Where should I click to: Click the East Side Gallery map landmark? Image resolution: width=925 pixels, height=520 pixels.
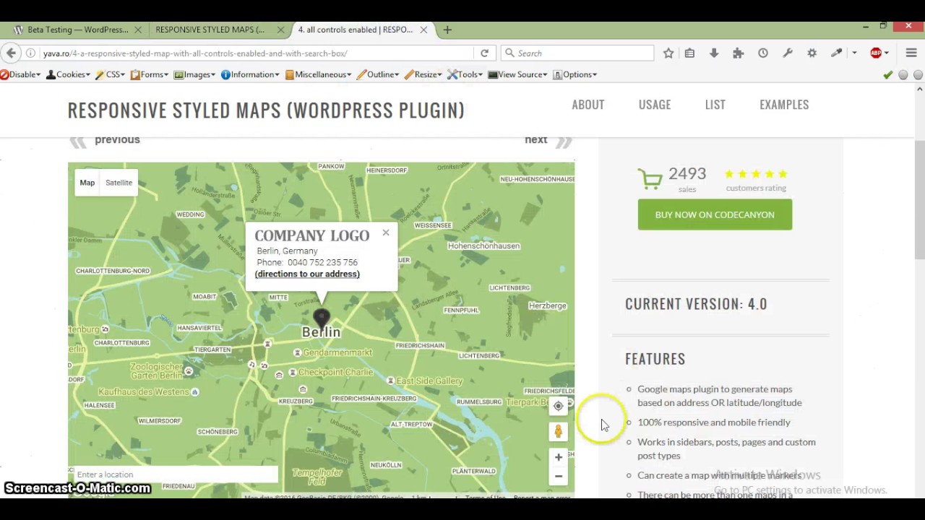(x=424, y=381)
